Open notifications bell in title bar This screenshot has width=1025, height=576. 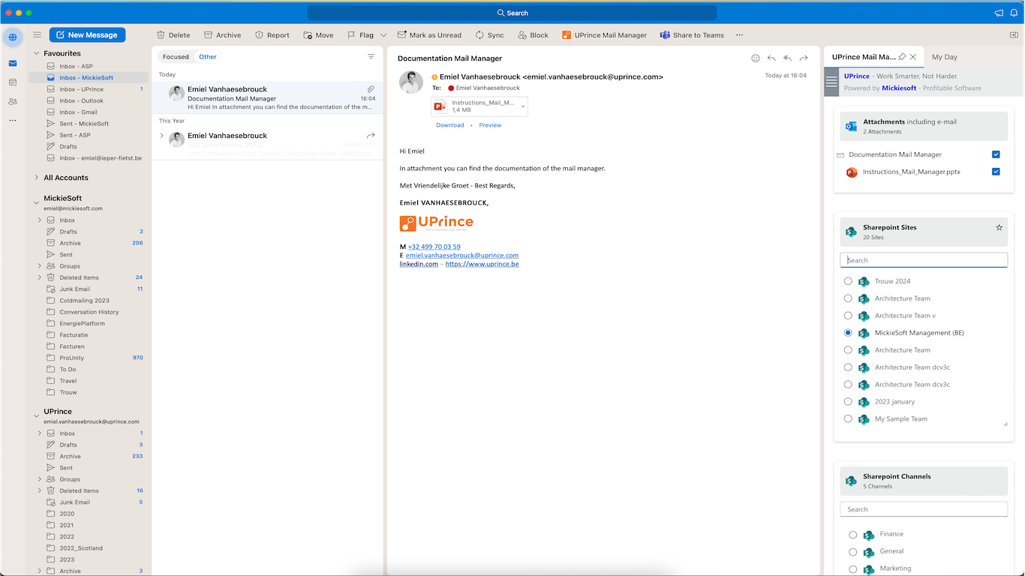click(x=1014, y=13)
